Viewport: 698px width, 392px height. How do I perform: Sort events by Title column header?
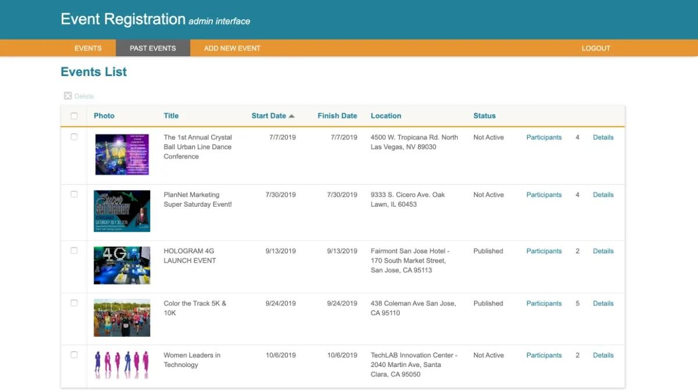[171, 116]
